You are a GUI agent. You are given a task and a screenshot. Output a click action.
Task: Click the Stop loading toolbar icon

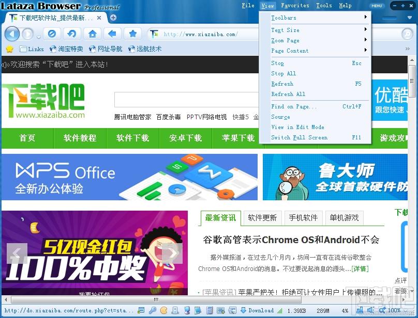(x=52, y=34)
